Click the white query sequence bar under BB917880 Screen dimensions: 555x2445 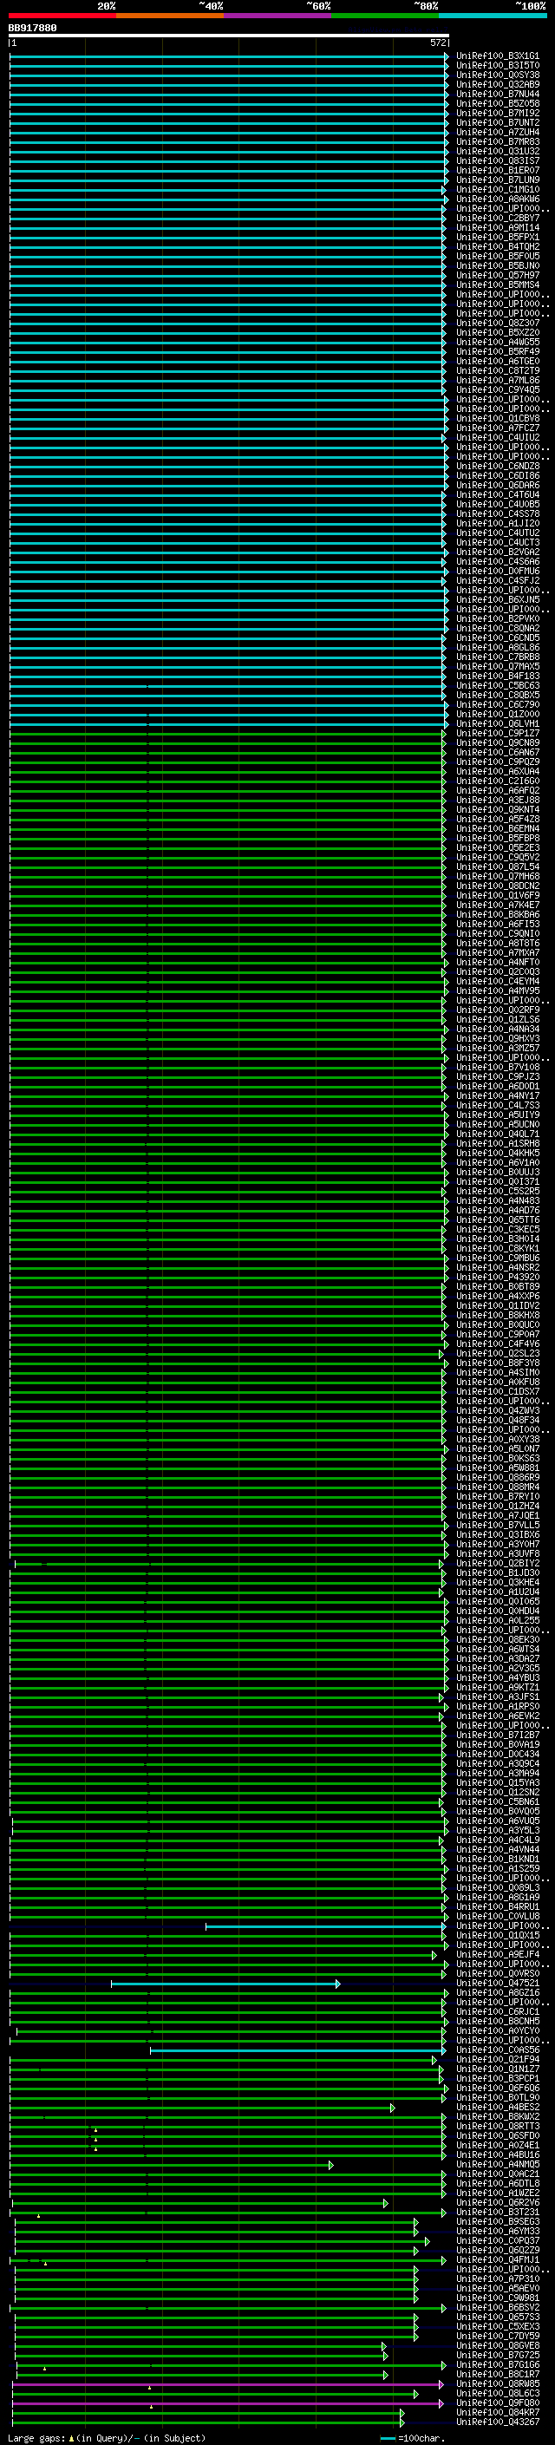click(x=229, y=36)
